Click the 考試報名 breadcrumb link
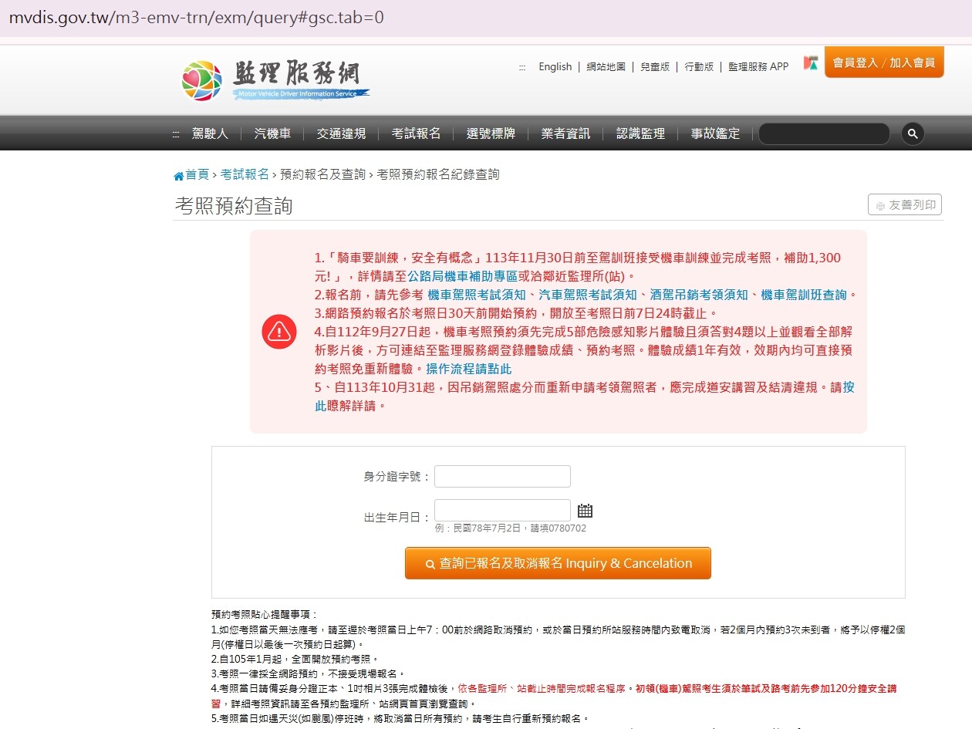This screenshot has width=972, height=729. pyautogui.click(x=245, y=174)
